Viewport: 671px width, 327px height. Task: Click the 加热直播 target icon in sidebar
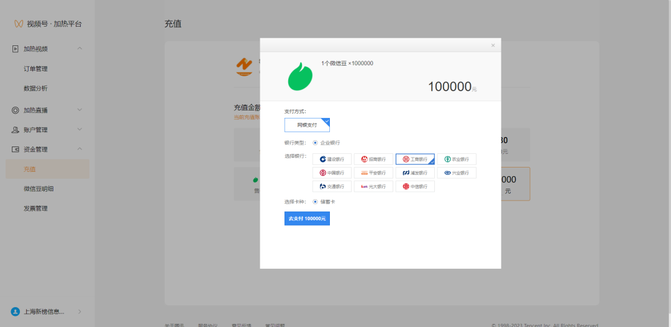pyautogui.click(x=16, y=110)
